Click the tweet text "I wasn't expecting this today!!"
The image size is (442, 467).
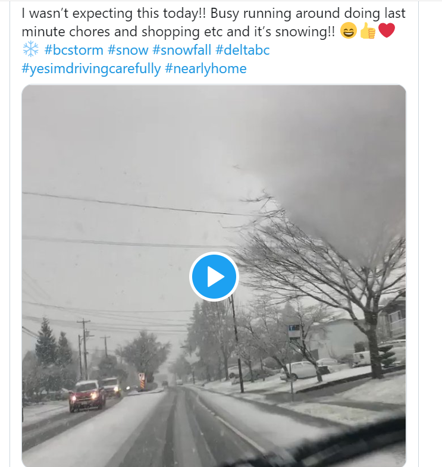point(114,14)
